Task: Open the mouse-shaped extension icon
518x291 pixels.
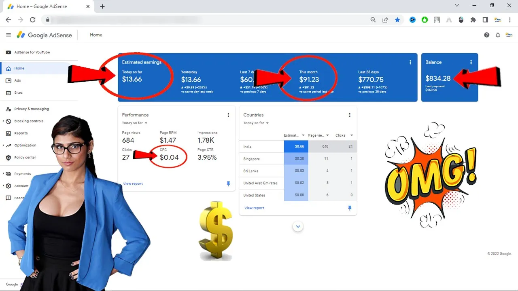Action: (x=461, y=19)
